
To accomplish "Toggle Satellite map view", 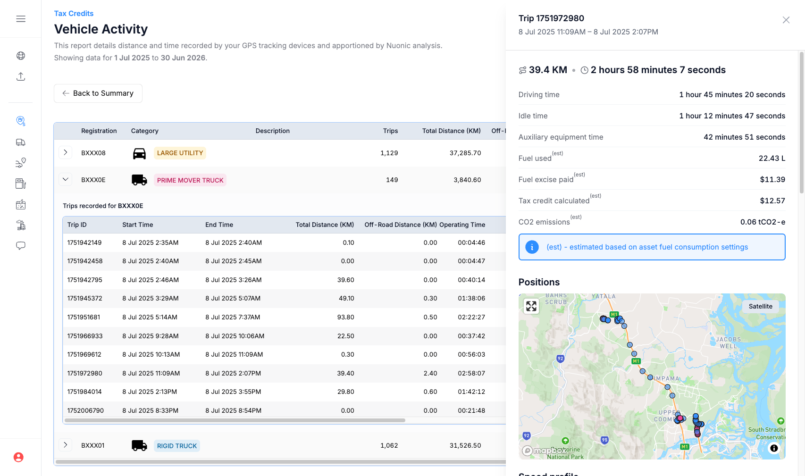I will tap(760, 306).
